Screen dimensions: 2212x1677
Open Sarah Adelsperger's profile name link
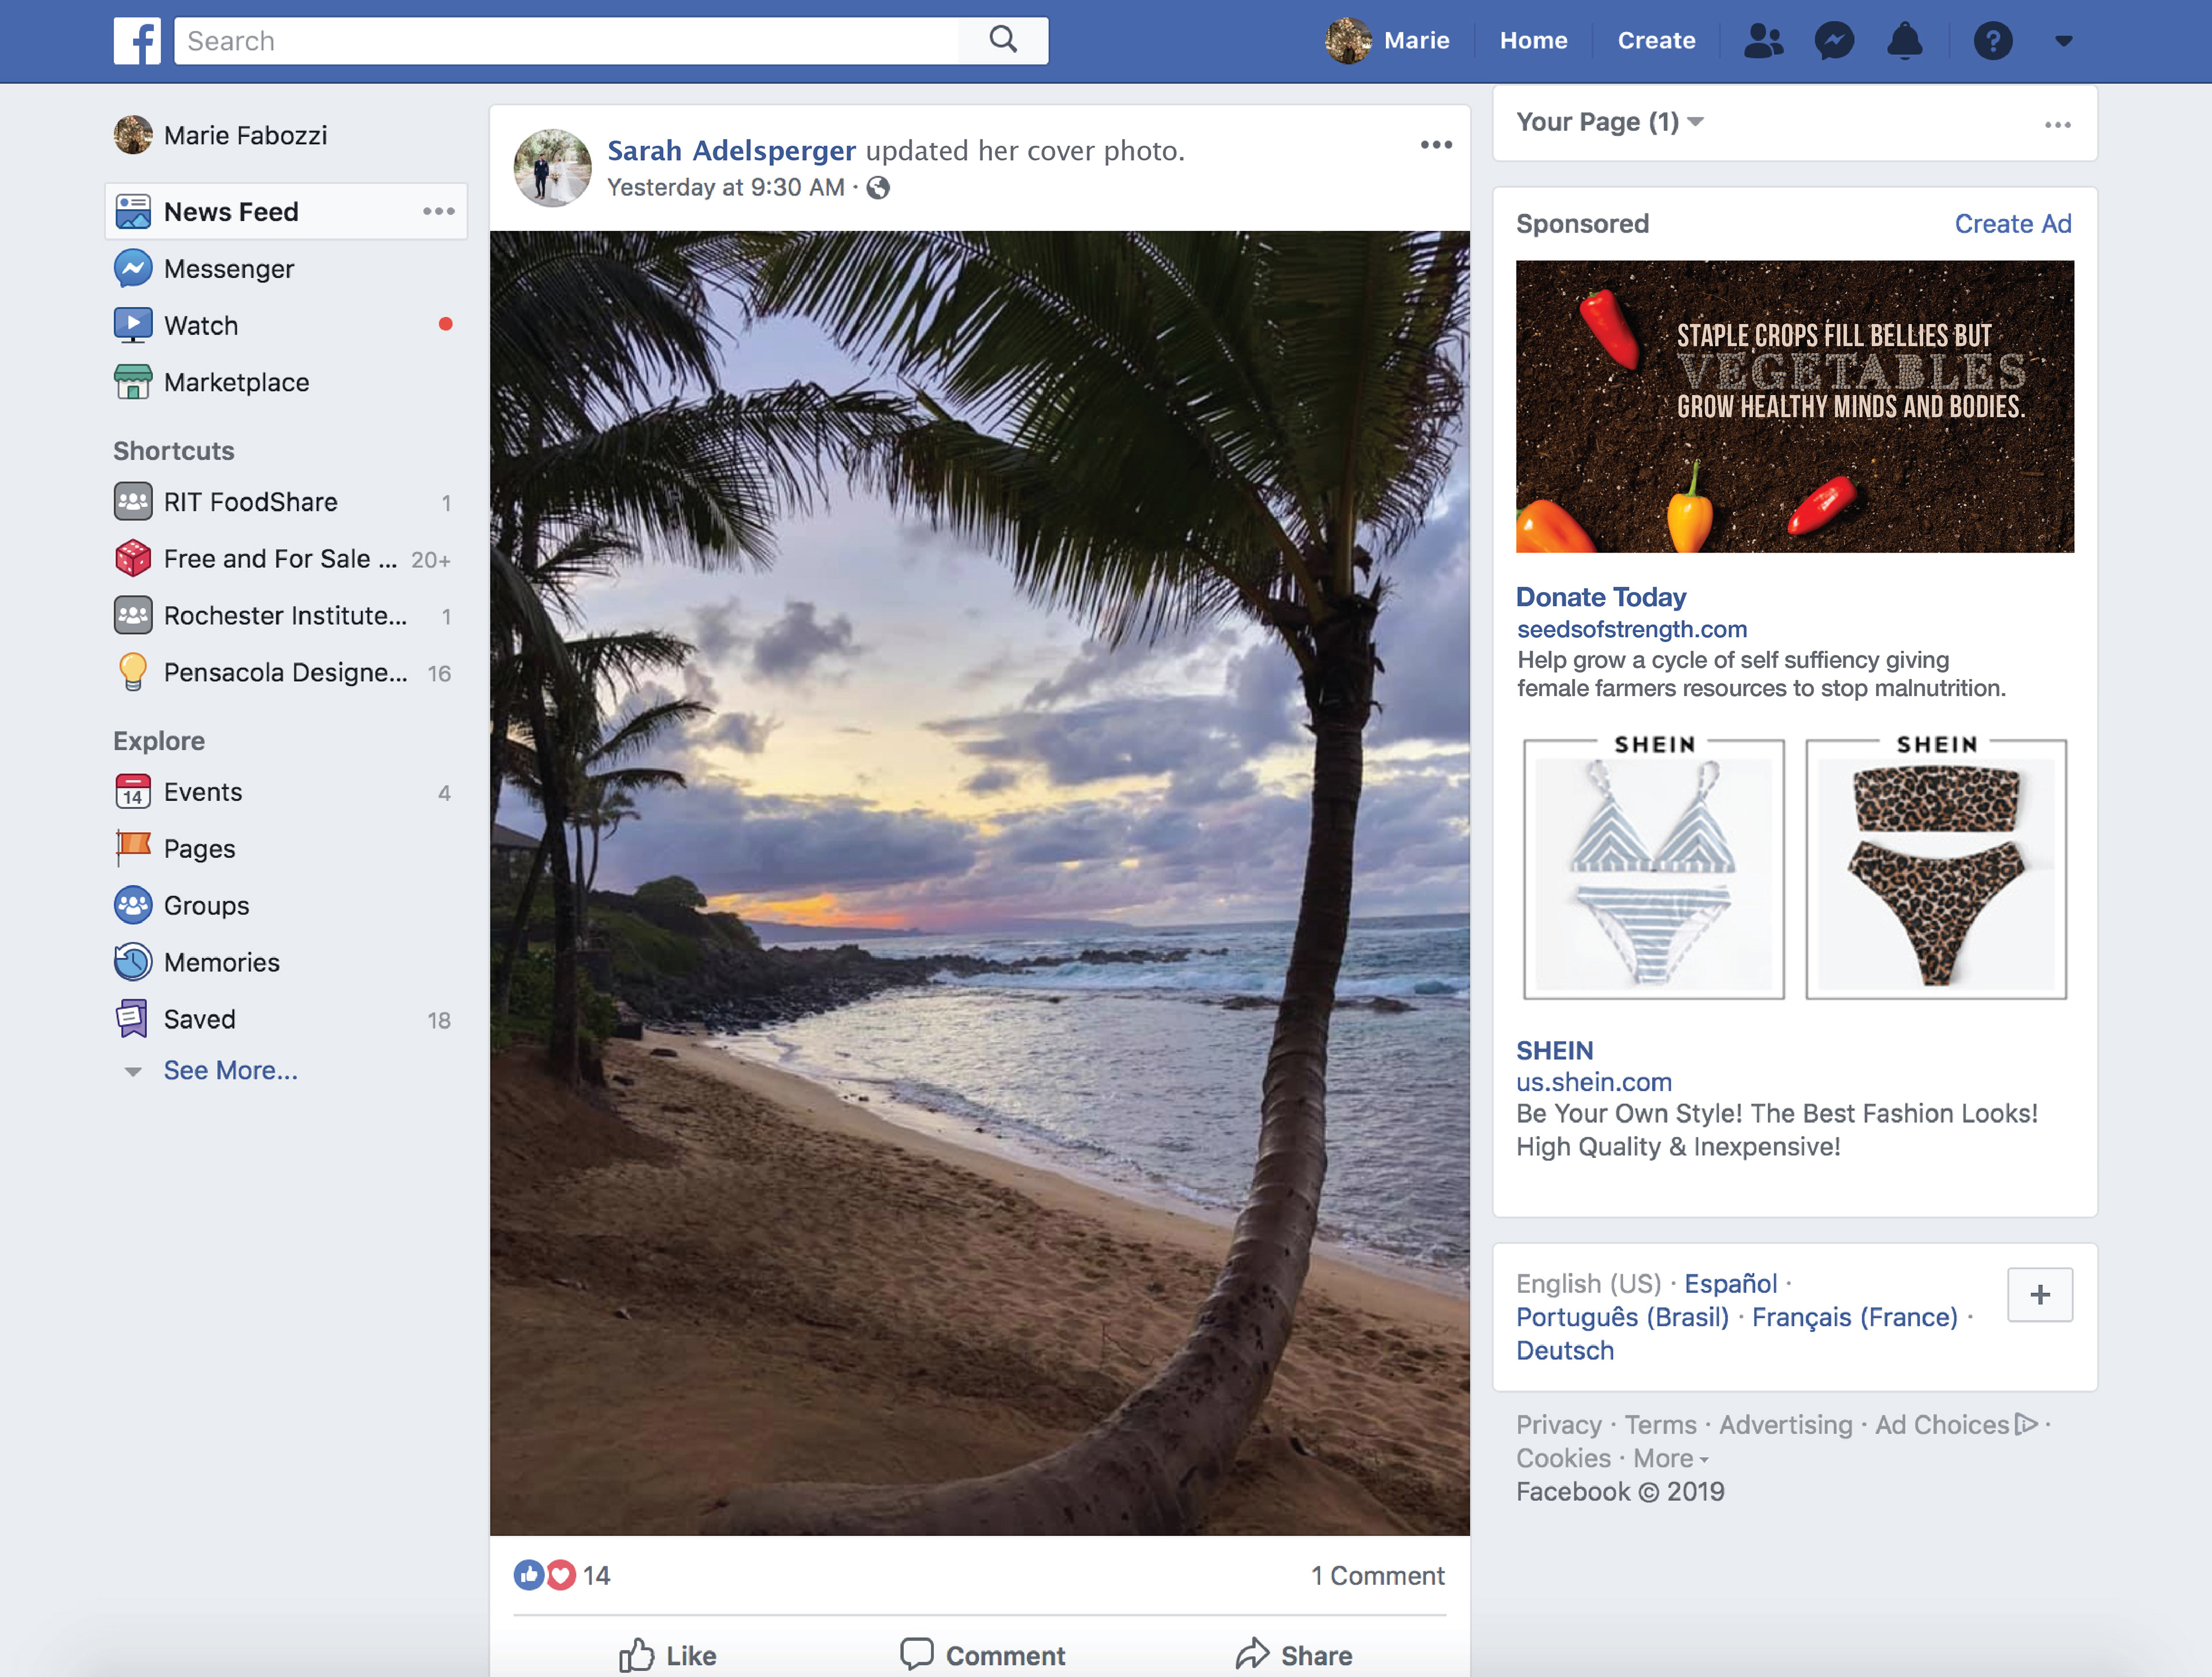pyautogui.click(x=731, y=150)
